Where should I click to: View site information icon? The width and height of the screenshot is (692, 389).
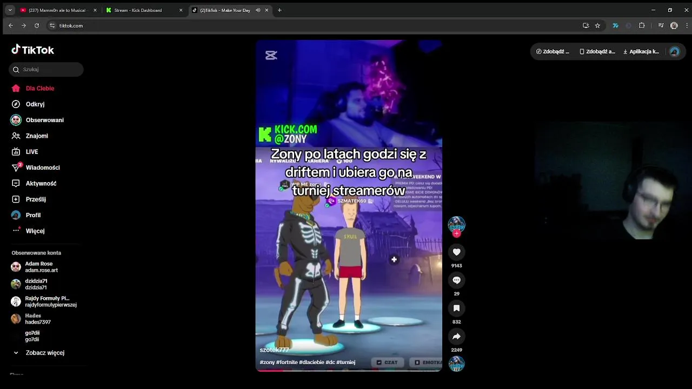[52, 25]
